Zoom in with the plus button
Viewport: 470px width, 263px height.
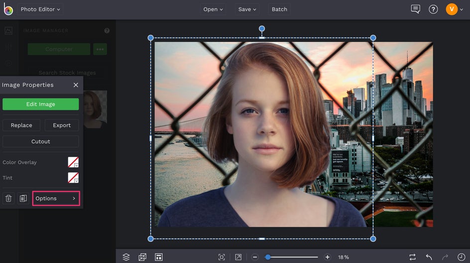(327, 257)
